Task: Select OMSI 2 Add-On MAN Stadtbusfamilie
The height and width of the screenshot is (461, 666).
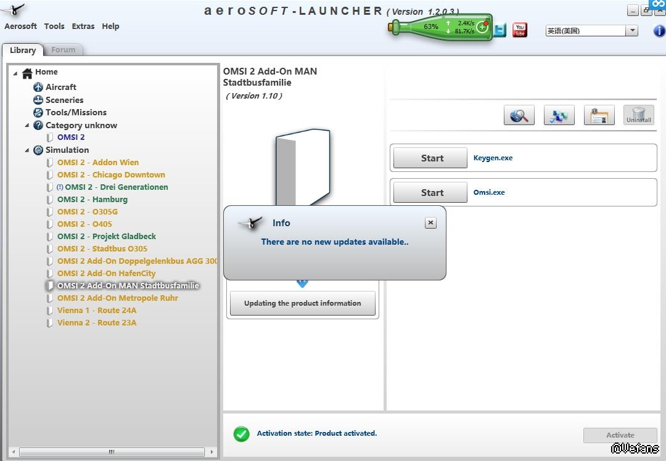Action: tap(128, 285)
